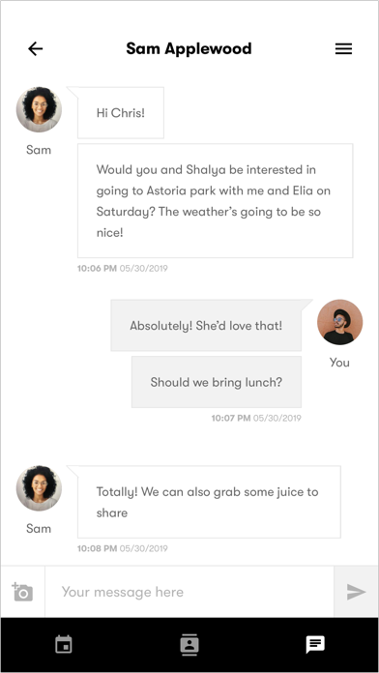
Task: Select the Astoria park message bubble
Action: pyautogui.click(x=215, y=201)
